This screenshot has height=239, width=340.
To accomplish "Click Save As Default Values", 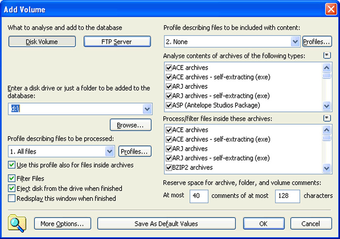I will coord(166,224).
